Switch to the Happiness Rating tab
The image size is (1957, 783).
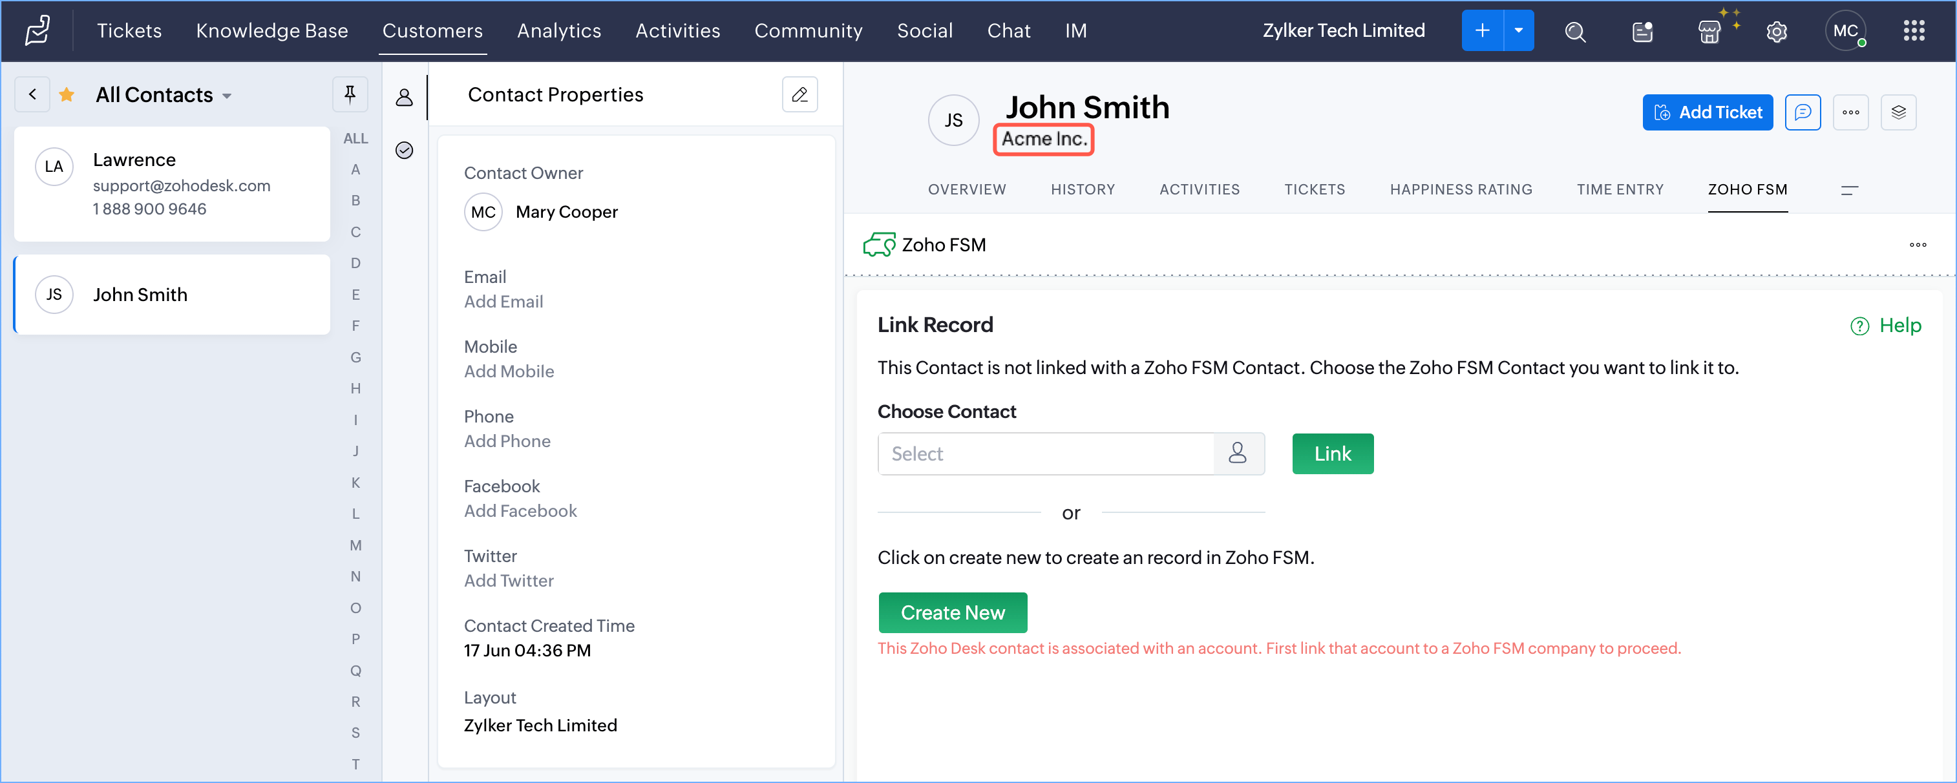click(x=1460, y=190)
